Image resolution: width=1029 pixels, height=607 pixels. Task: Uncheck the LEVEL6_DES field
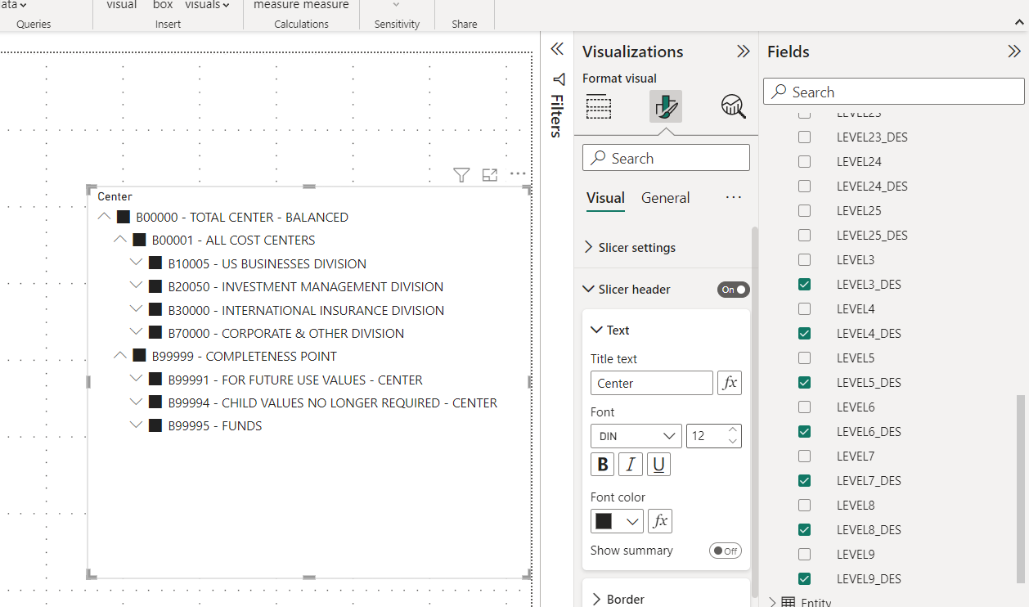point(804,431)
